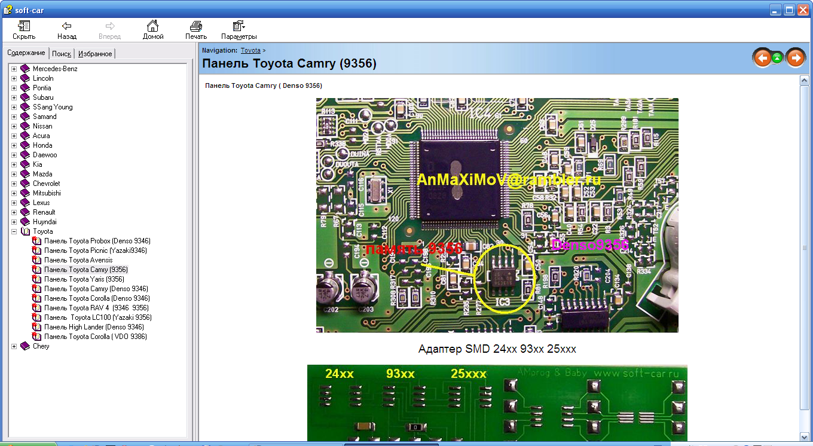Image resolution: width=813 pixels, height=446 pixels.
Task: Click the 'Адаптер SMD 24xx 93xx 25xxx' caption
Action: [x=497, y=349]
